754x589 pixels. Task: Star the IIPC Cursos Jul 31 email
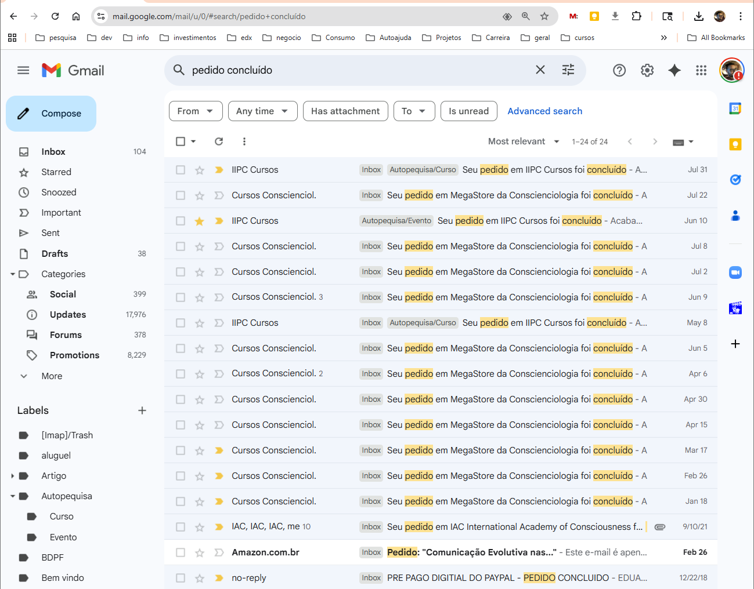pos(200,170)
